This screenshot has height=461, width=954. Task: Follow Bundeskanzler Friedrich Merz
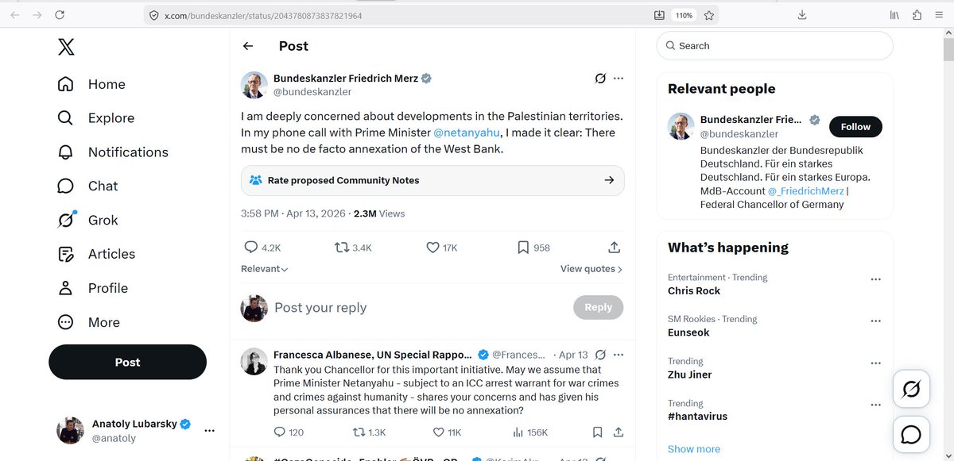point(855,127)
